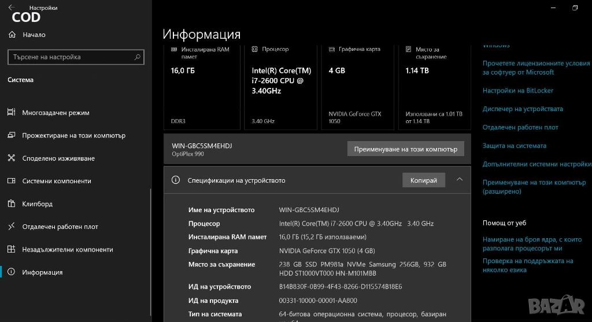Viewport: 592px width, 322px height.
Task: Click the Незадължителни компоненти sidebar icon
Action: coord(12,249)
